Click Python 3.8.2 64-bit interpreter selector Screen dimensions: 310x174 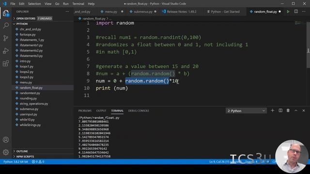tap(15, 162)
